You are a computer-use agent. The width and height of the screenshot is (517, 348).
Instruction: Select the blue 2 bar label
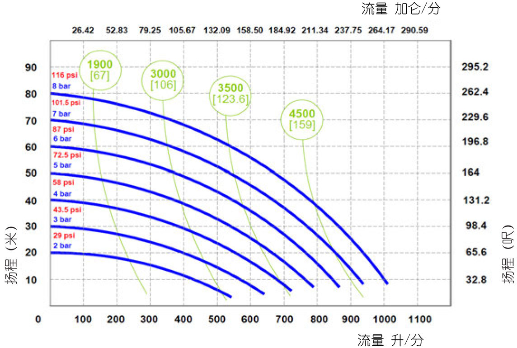(x=61, y=246)
